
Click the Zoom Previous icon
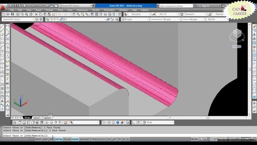pyautogui.click(x=87, y=14)
